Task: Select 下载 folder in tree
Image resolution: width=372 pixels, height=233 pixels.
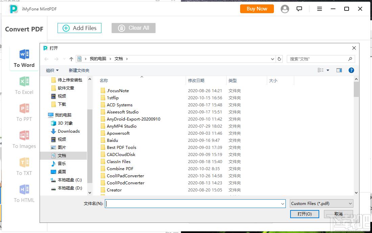Action: tap(59, 104)
